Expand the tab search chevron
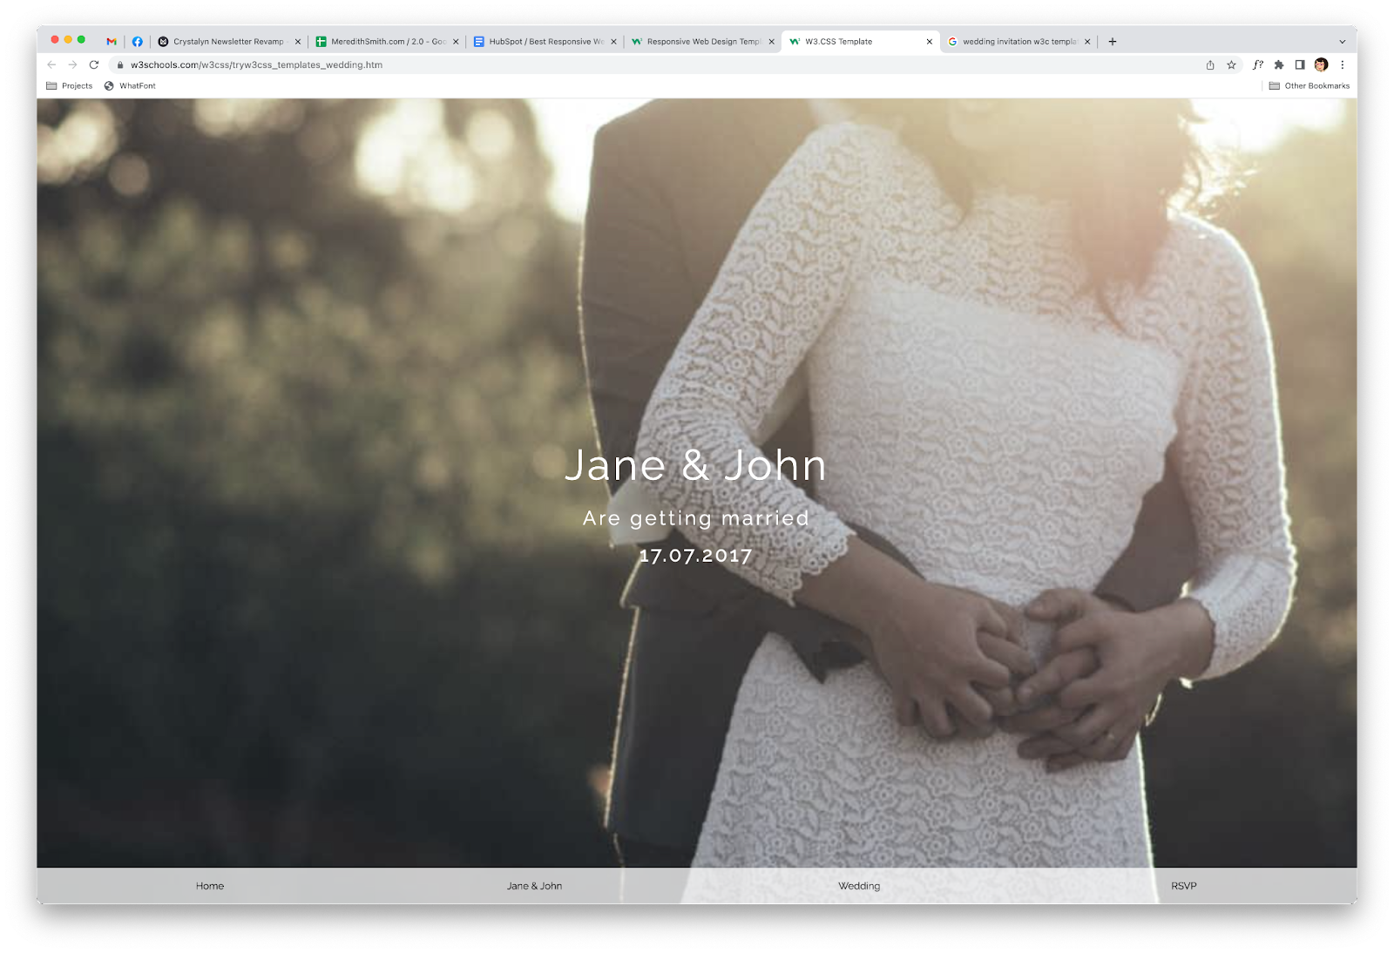Screen dimensions: 1394x953 click(1342, 42)
